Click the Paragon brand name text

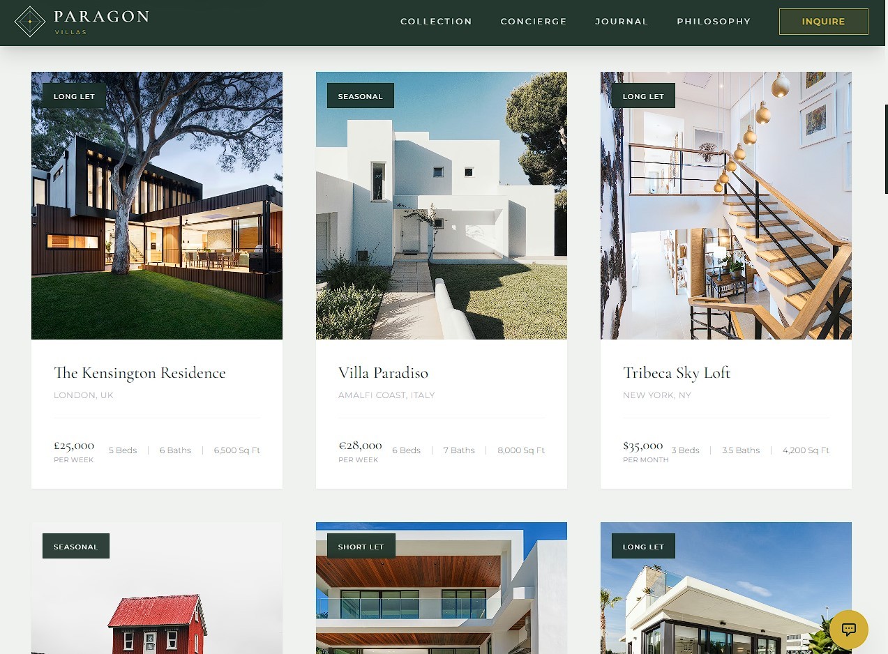102,17
